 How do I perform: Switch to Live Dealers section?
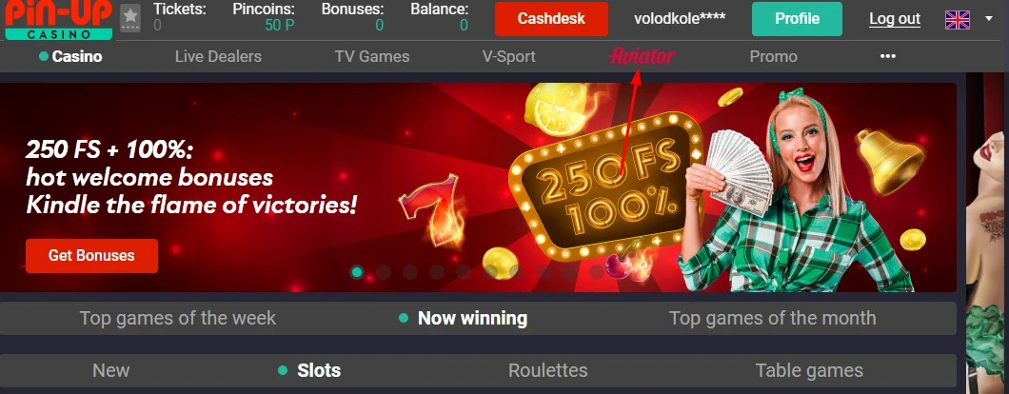(x=218, y=57)
